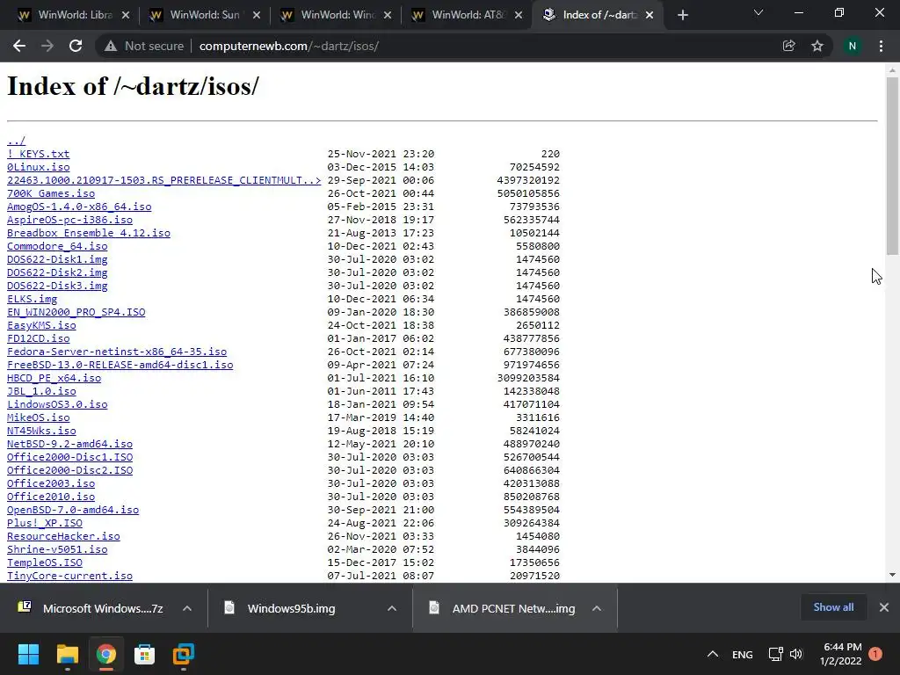This screenshot has width=900, height=675.
Task: Close the Index of /~dartz tab
Action: 650,15
